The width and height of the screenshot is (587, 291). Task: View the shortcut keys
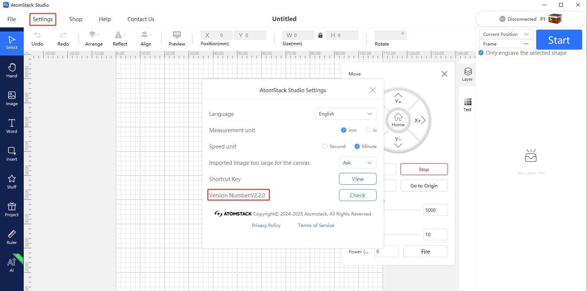click(358, 179)
